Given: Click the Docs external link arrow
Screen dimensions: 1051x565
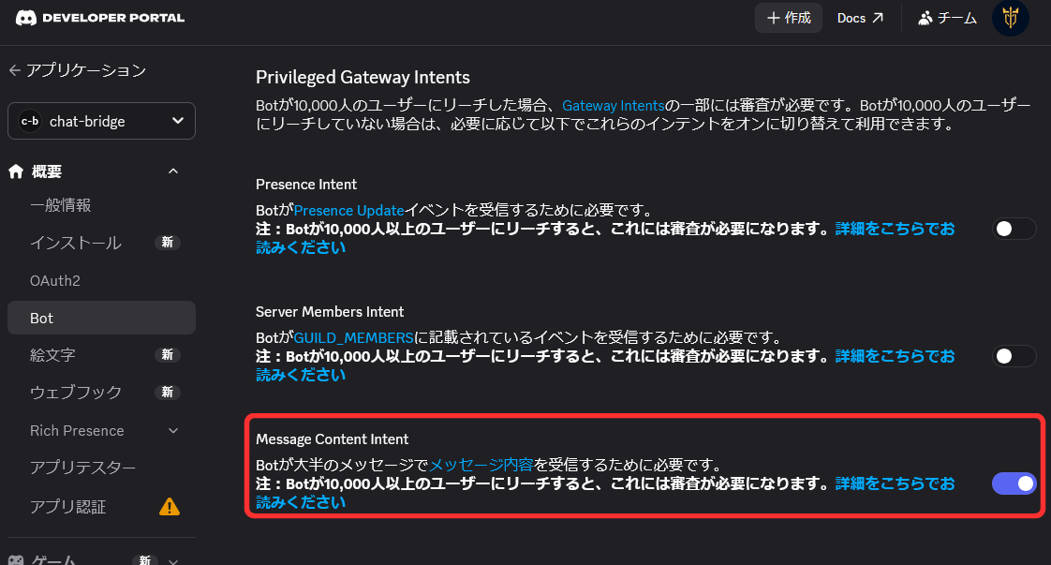Looking at the screenshot, I should point(878,18).
